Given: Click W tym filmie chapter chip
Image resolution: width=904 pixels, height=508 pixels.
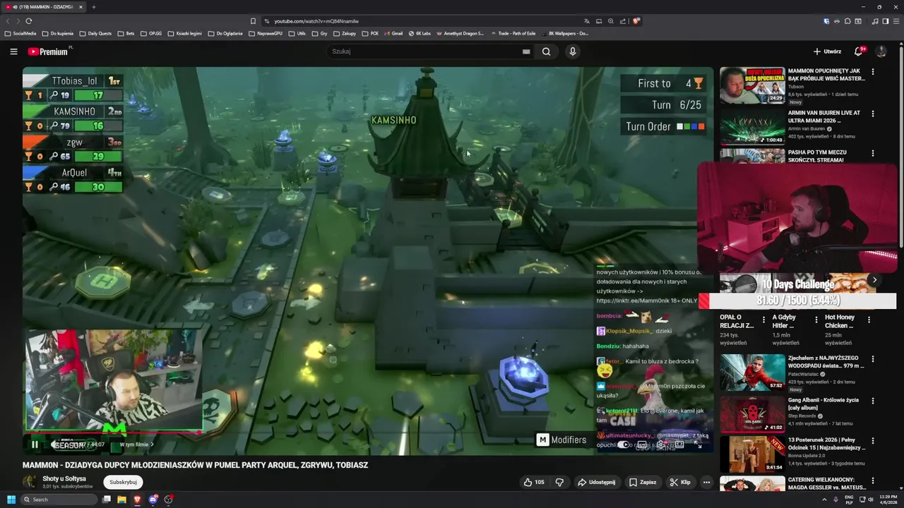Looking at the screenshot, I should (x=136, y=445).
